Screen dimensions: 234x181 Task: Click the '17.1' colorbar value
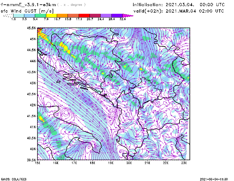click(79, 19)
